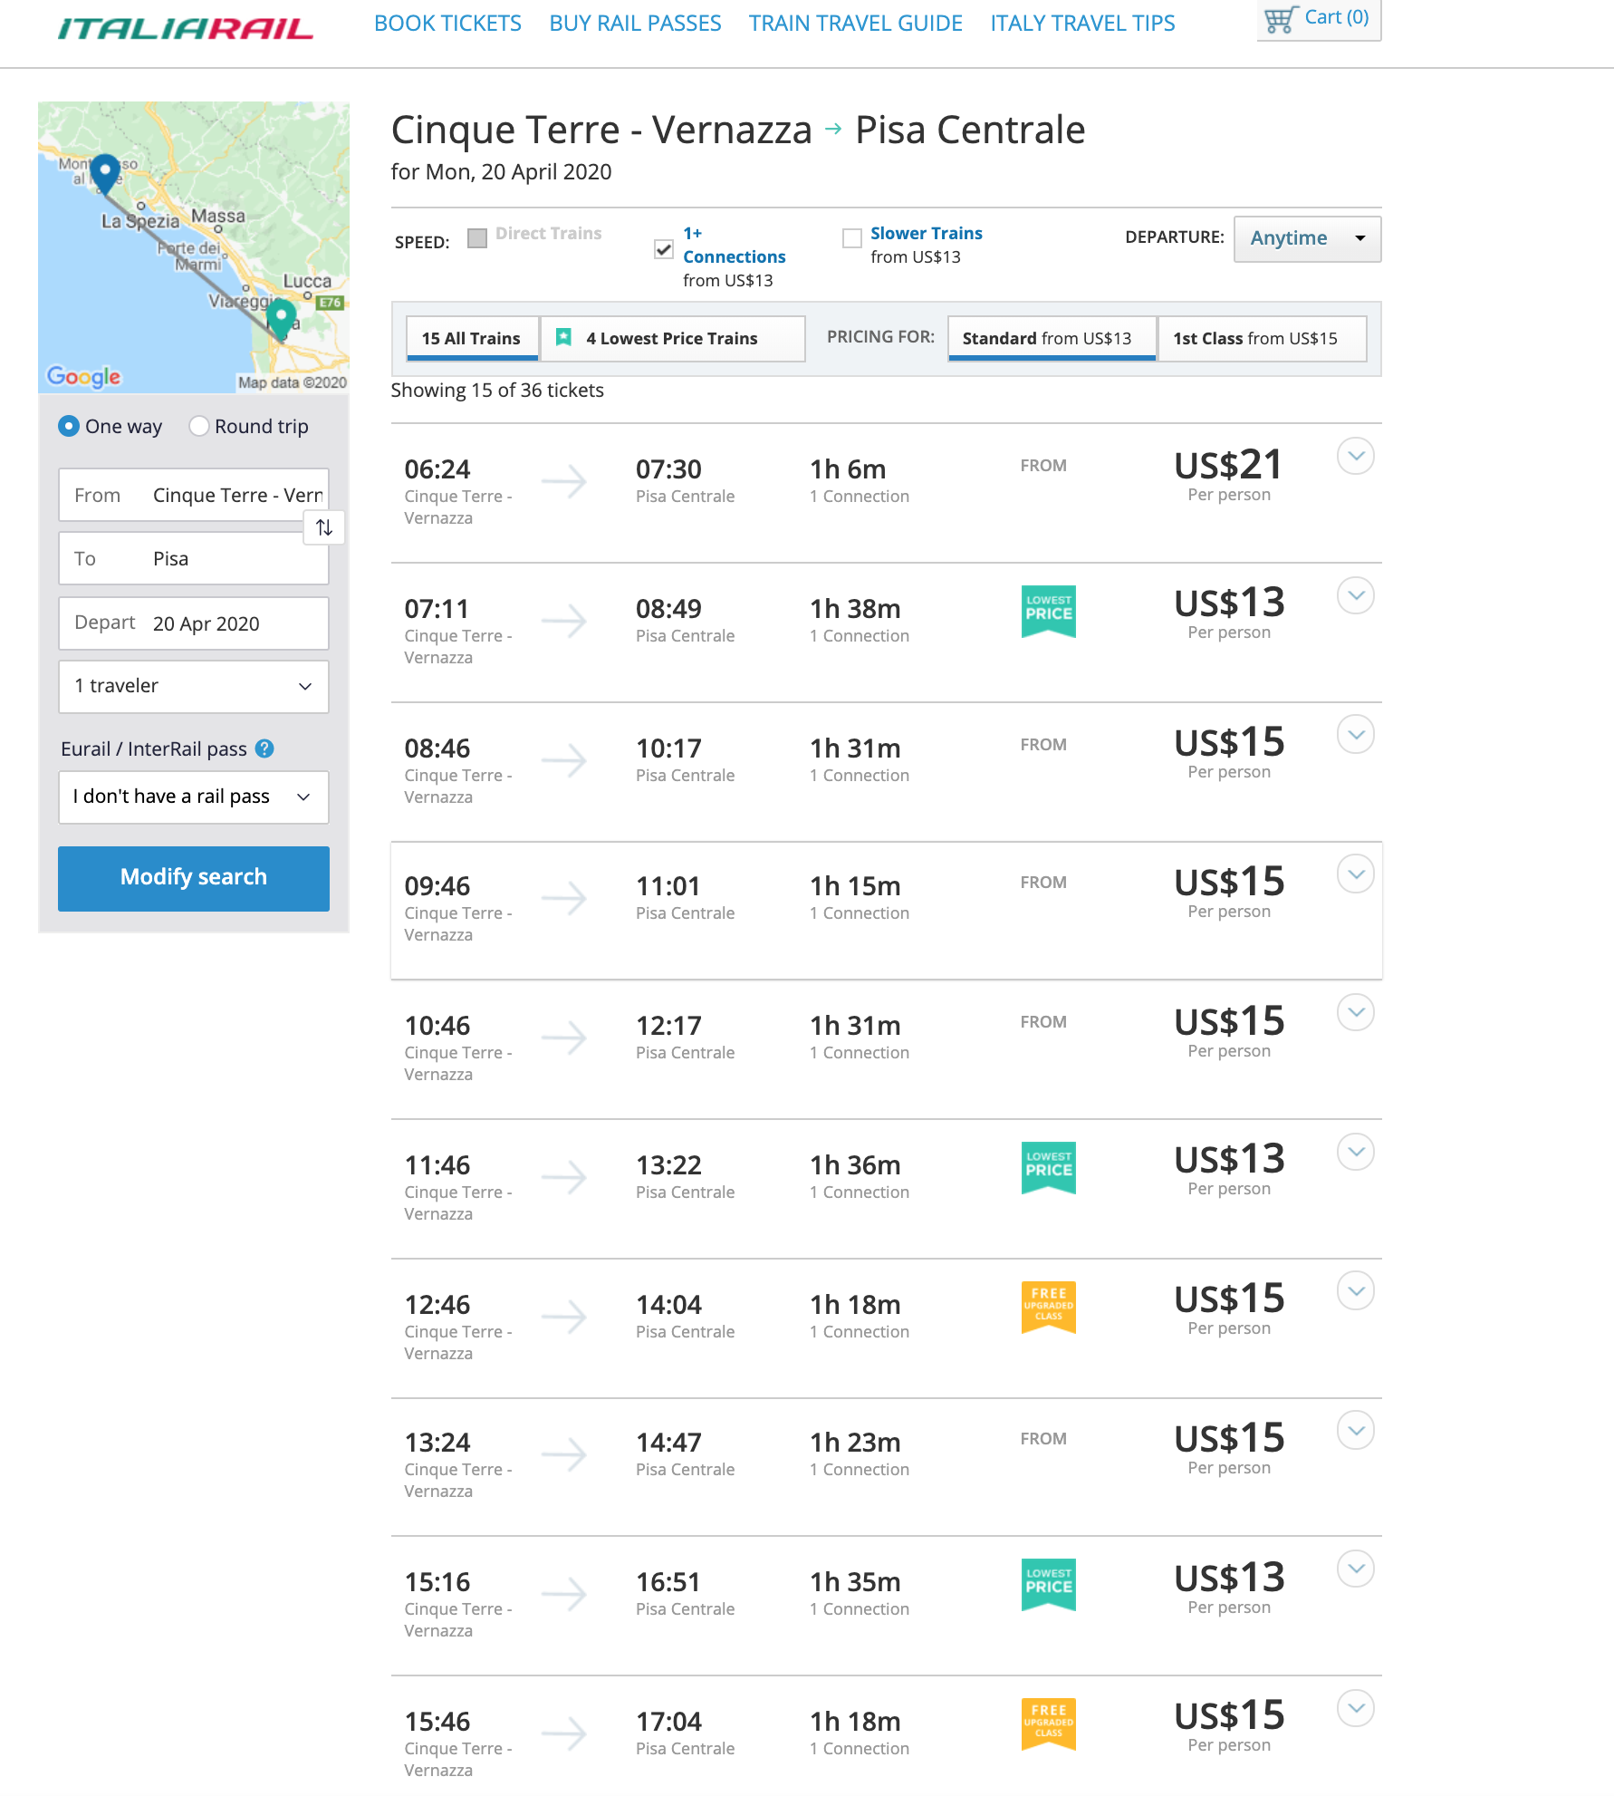
Task: Swap From and To stations icon
Action: [324, 527]
